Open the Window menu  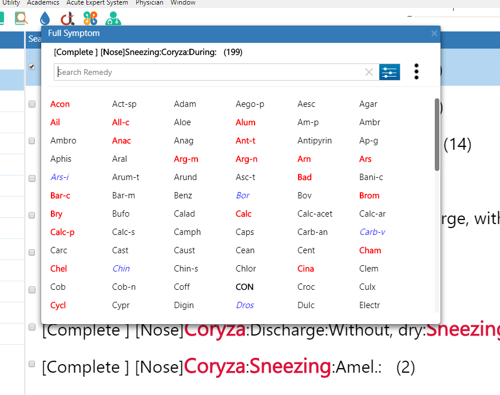tap(182, 3)
